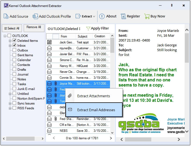Expand the Sync Issues tree node
Image resolution: width=191 pixels, height=146 pixels.
10,103
